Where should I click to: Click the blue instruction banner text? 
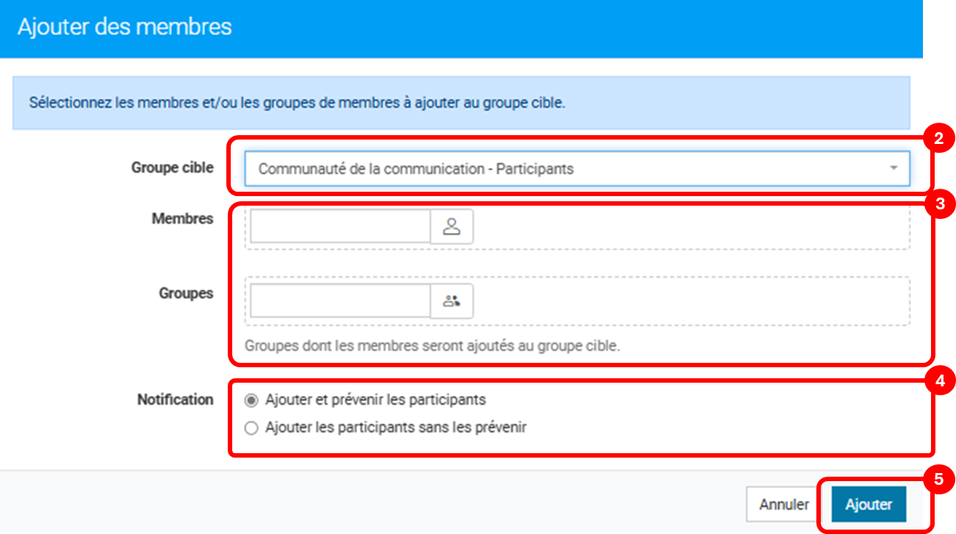click(297, 102)
